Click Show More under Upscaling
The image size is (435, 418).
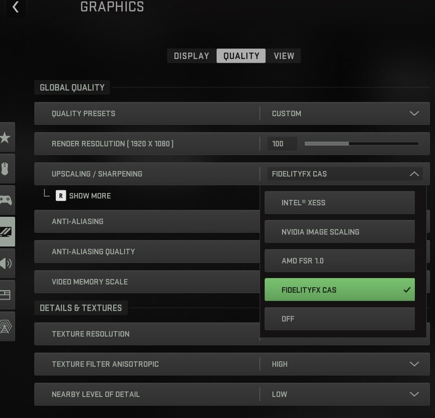(90, 196)
